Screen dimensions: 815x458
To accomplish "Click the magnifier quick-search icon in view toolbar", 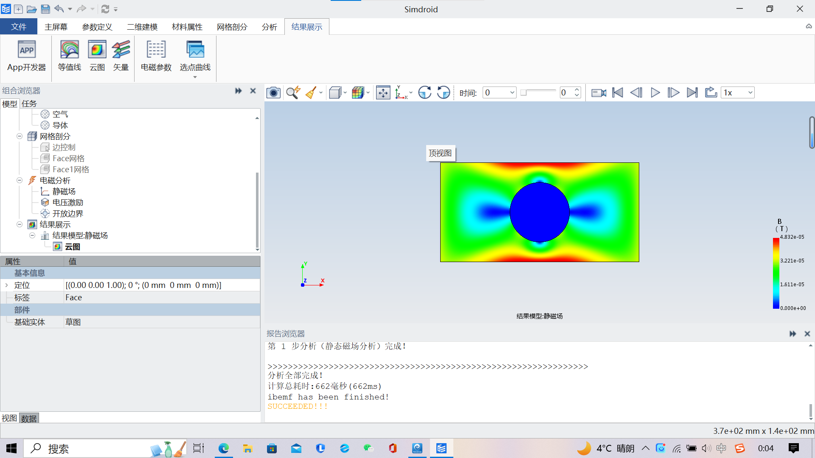I will pos(293,92).
